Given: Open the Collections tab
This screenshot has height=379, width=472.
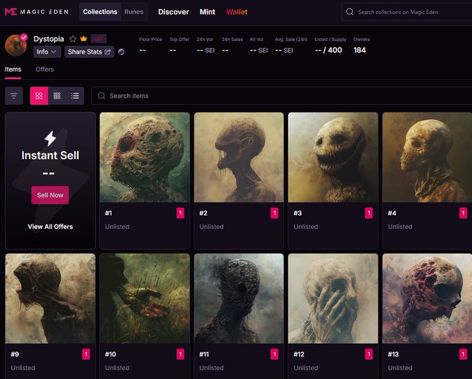Looking at the screenshot, I should click(100, 12).
